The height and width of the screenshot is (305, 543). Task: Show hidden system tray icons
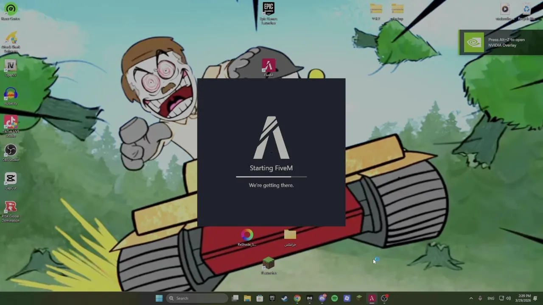pyautogui.click(x=471, y=298)
